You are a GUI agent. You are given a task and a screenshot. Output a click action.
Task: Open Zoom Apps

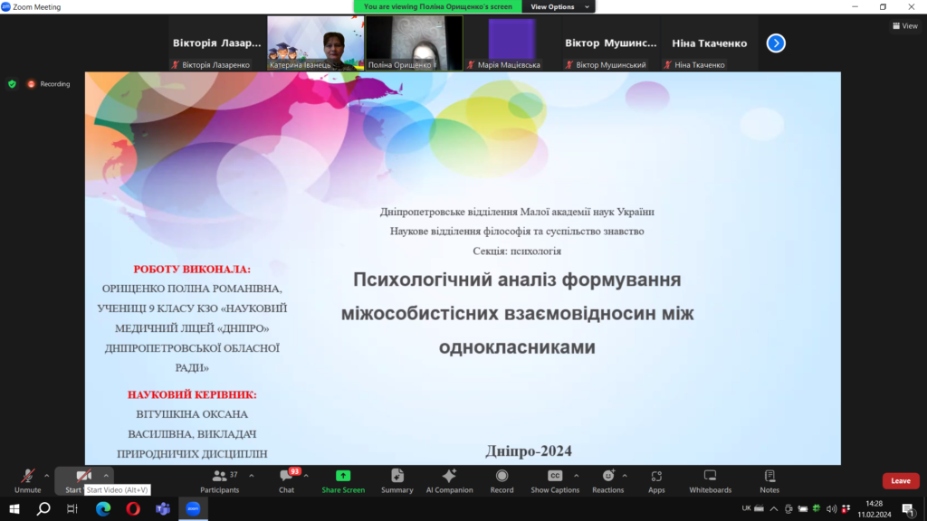click(656, 481)
